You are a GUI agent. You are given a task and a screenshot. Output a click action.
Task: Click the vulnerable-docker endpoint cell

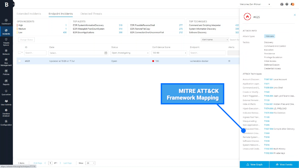click(199, 61)
